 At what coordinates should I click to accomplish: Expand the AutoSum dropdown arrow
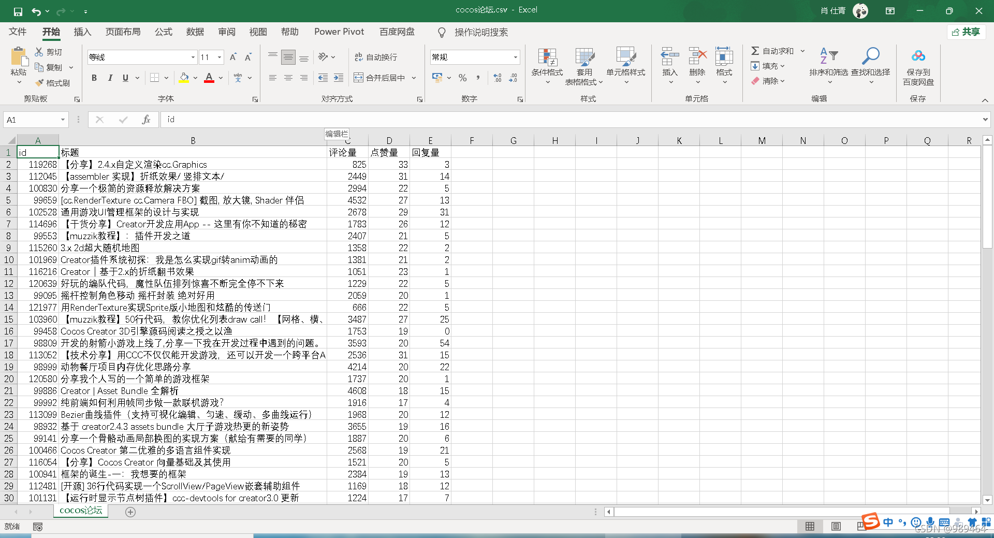pos(802,51)
